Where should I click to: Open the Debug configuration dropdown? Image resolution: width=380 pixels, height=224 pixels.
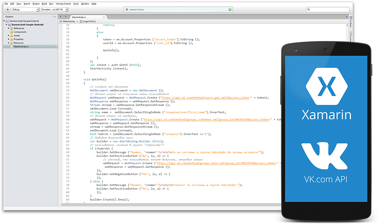[25, 9]
